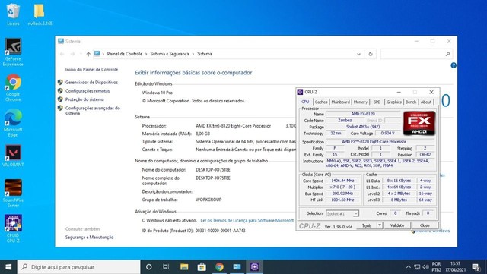
Task: Switch to CPU-Z app on taskbar
Action: tap(255, 267)
